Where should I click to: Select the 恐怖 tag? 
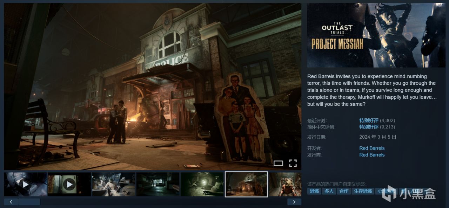[314, 191]
